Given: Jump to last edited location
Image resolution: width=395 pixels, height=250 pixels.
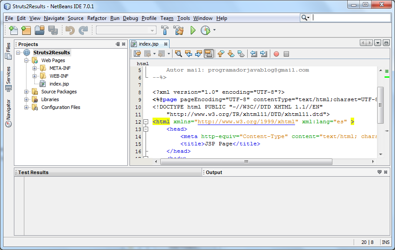Looking at the screenshot, I should click(136, 53).
